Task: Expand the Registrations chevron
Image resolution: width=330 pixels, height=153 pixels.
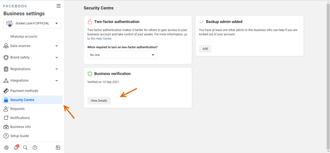Action: click(x=57, y=69)
